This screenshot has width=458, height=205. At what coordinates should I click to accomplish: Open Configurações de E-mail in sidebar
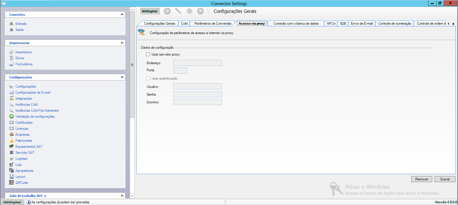(33, 92)
